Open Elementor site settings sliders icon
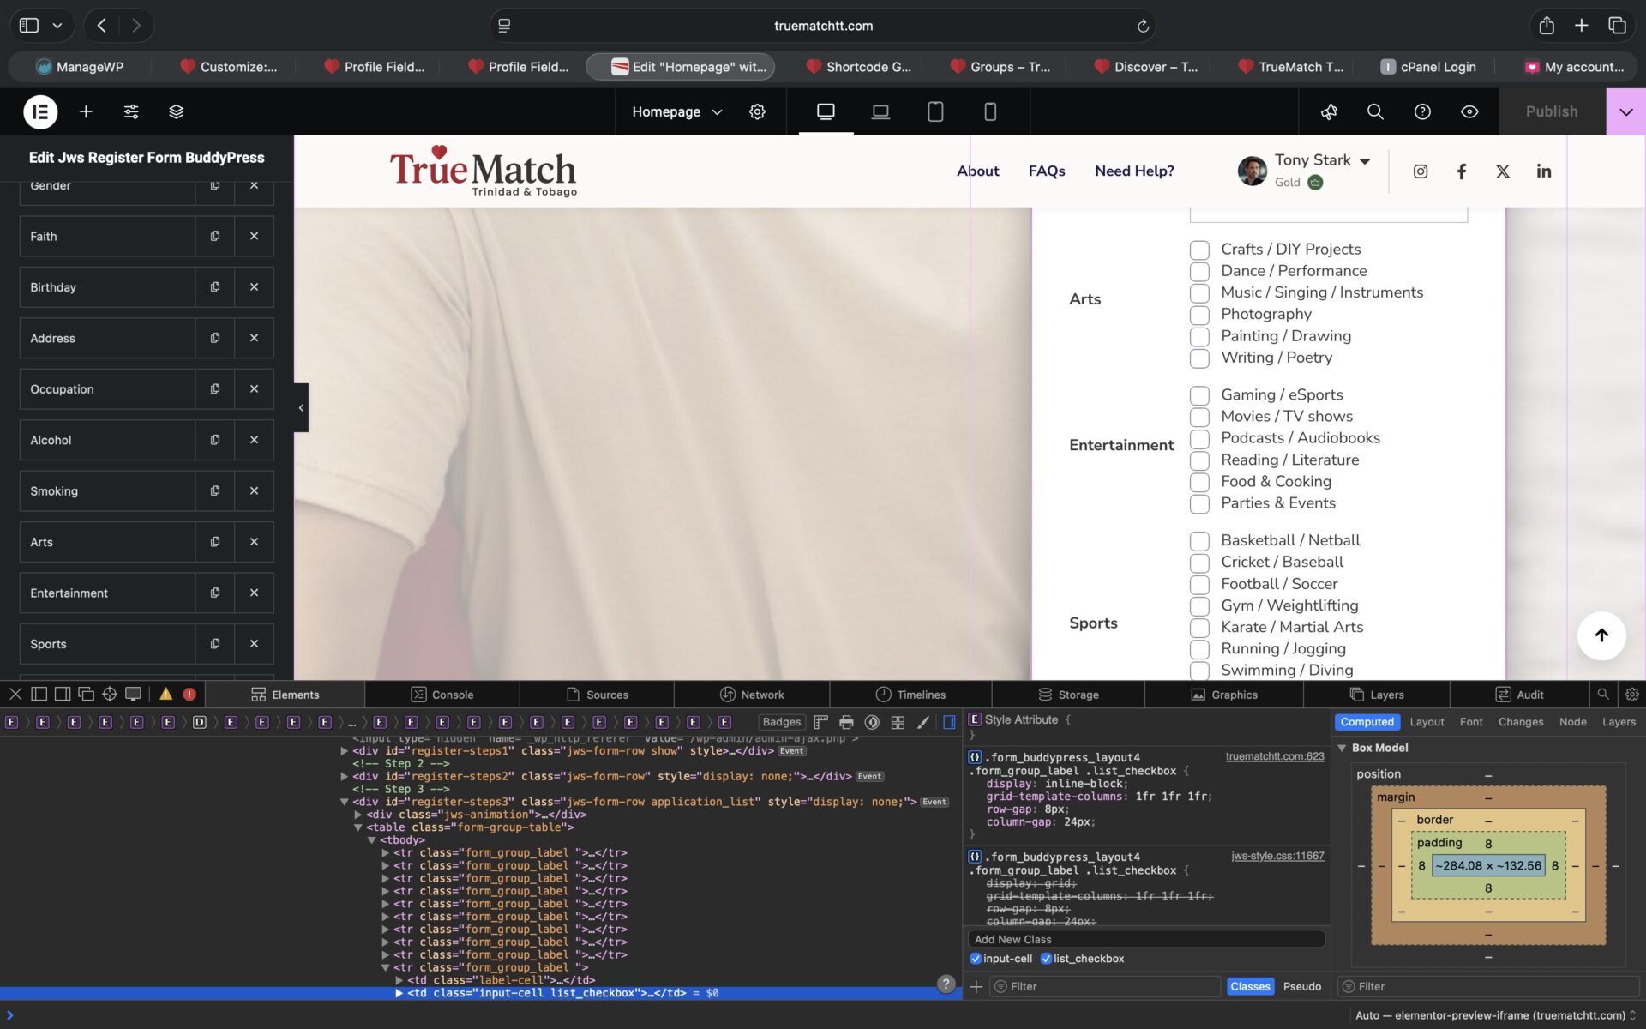 pyautogui.click(x=131, y=111)
